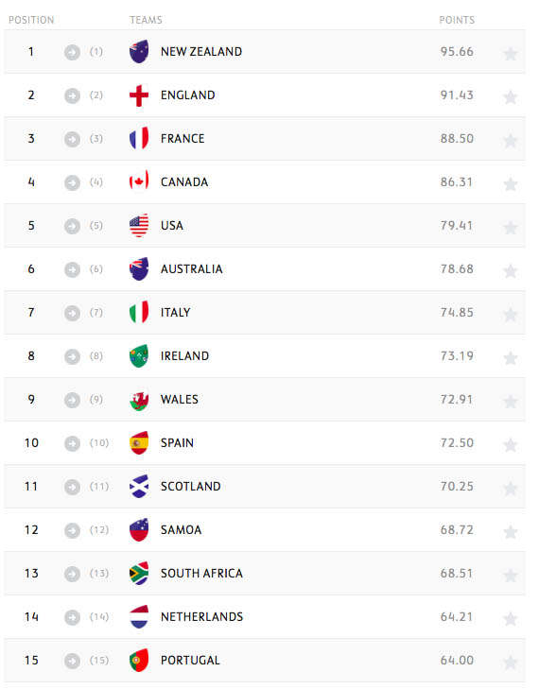The height and width of the screenshot is (689, 539).
Task: Select the POINTS column header
Action: [x=457, y=20]
